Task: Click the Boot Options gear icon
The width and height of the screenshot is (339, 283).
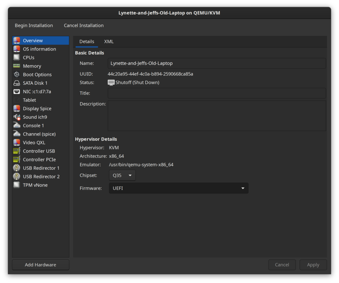Action: pos(17,75)
